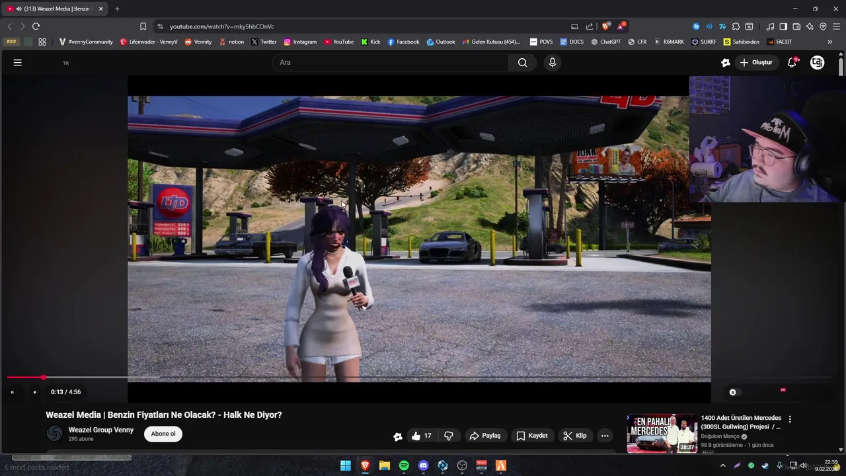Open the 'Gelen Kutusu (454)' Gmail bookmark
The image size is (846, 476).
click(491, 42)
